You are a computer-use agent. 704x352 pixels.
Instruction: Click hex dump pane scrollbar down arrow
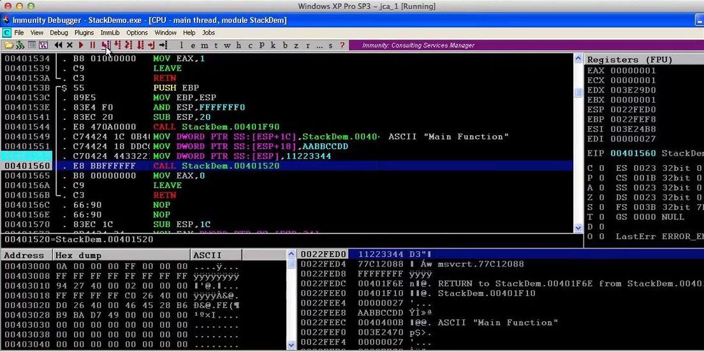[291, 345]
